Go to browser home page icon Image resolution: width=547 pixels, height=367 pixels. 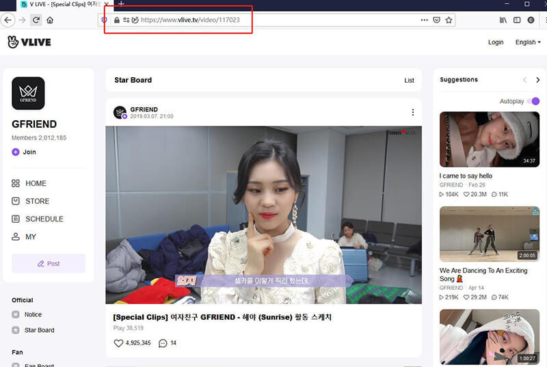pyautogui.click(x=50, y=20)
